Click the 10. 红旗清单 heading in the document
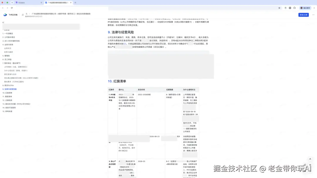This screenshot has height=178, width=317. (117, 81)
